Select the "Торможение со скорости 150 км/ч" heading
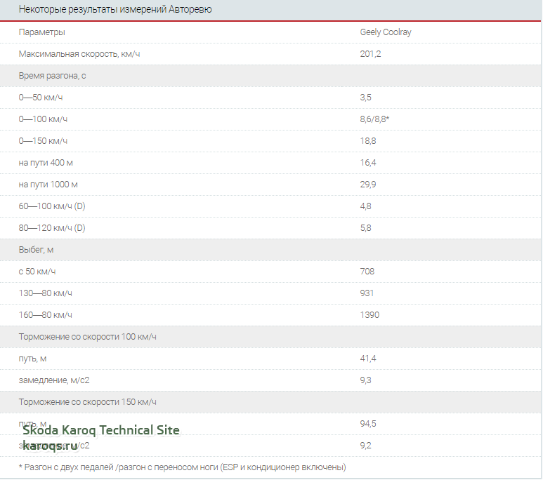This screenshot has width=543, height=480. (x=87, y=402)
